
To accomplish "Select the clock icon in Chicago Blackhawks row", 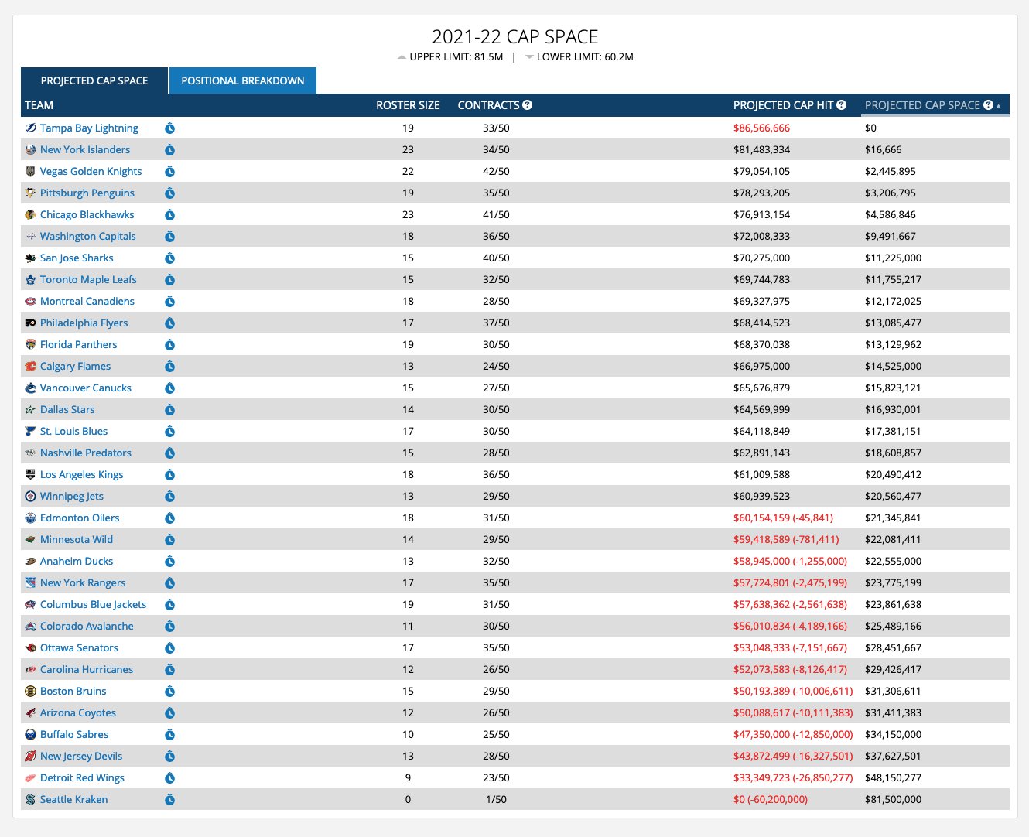I will click(169, 215).
